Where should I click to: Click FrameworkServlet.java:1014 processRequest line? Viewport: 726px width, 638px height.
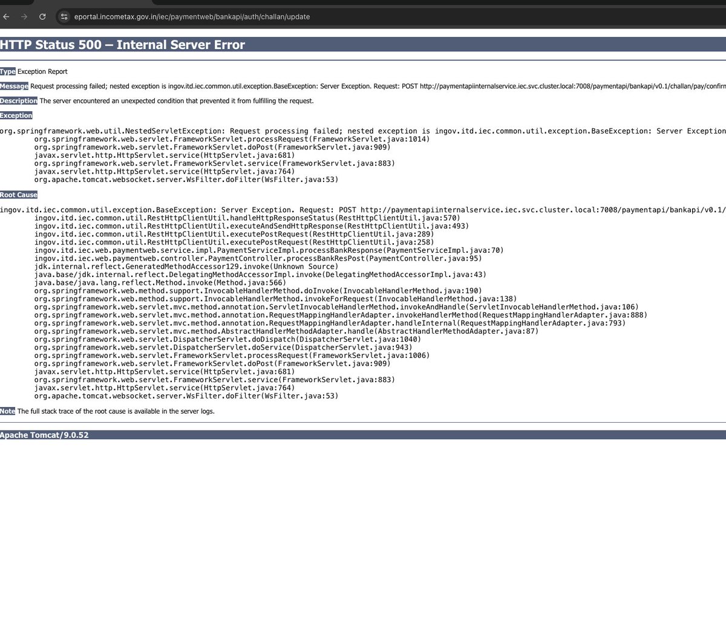coord(232,139)
